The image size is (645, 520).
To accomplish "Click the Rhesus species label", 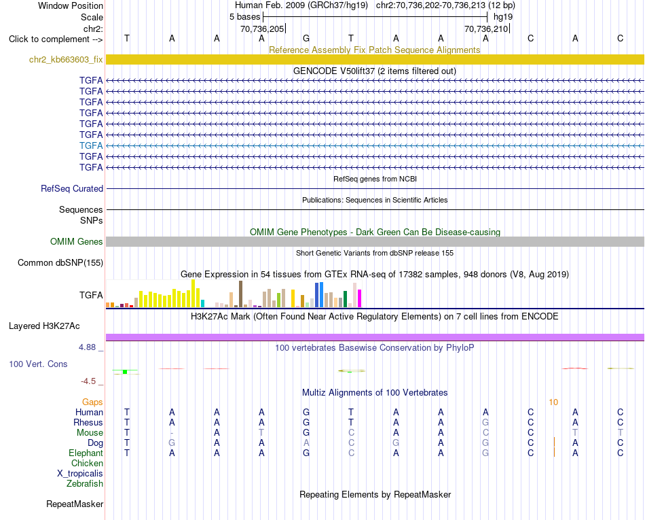I will [88, 422].
